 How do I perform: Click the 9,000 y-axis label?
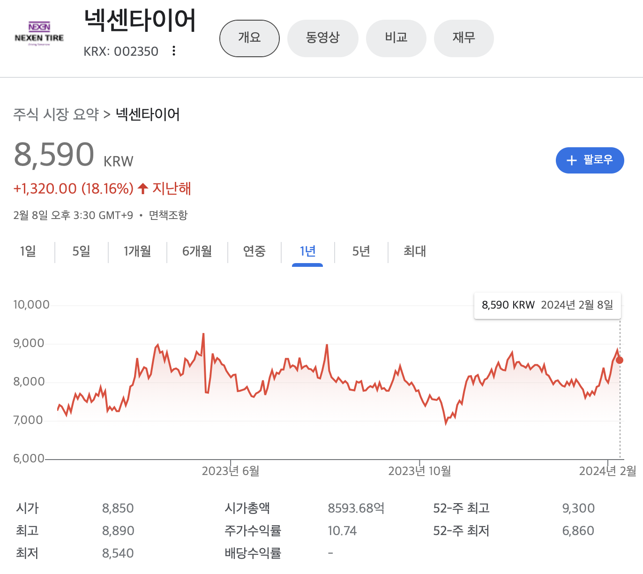[x=29, y=343]
